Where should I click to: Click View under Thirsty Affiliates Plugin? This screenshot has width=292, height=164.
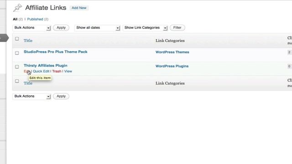[x=68, y=71]
